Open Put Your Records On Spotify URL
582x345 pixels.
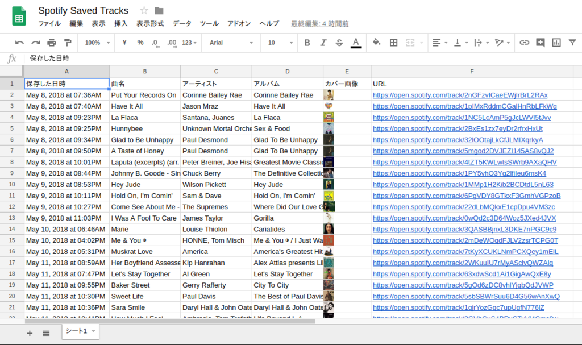pyautogui.click(x=460, y=95)
